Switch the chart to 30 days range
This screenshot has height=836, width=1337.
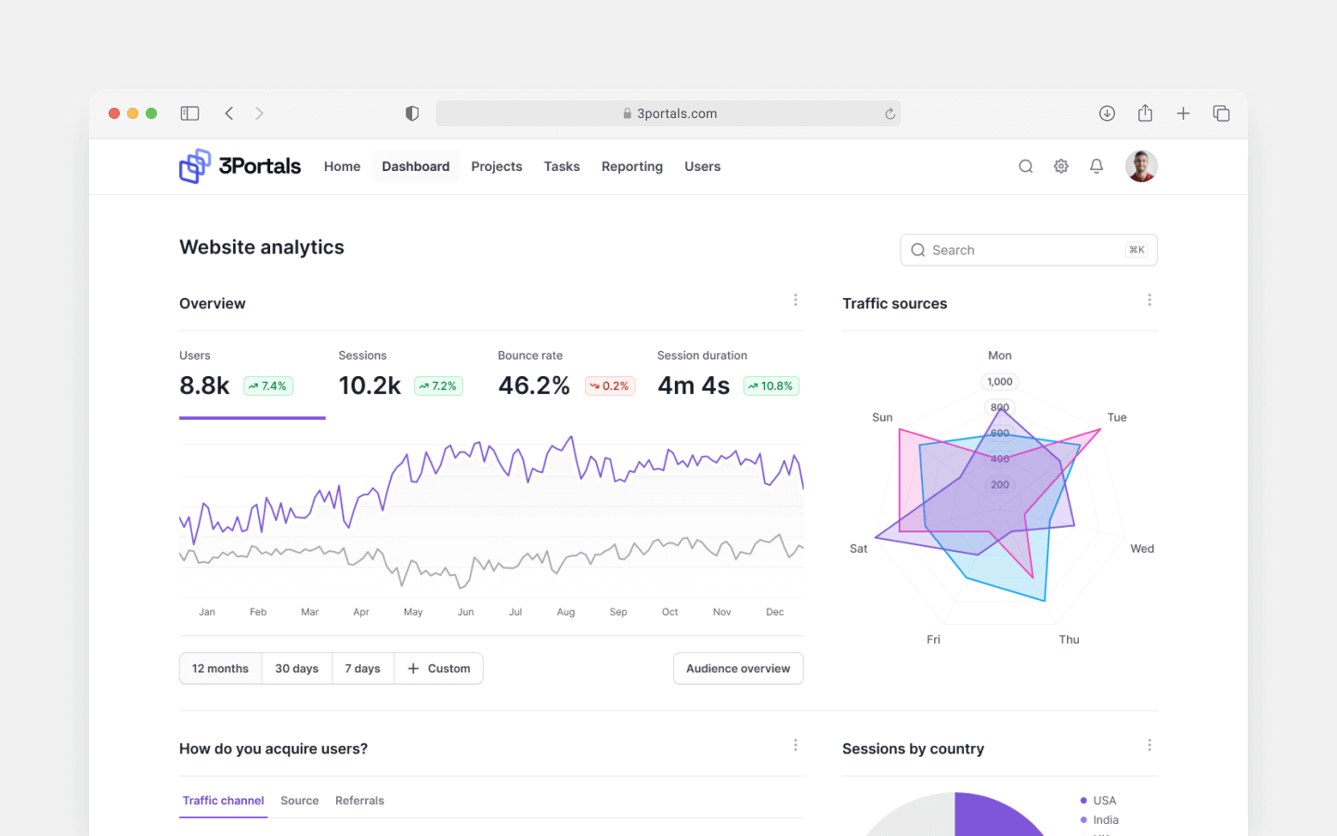click(296, 668)
